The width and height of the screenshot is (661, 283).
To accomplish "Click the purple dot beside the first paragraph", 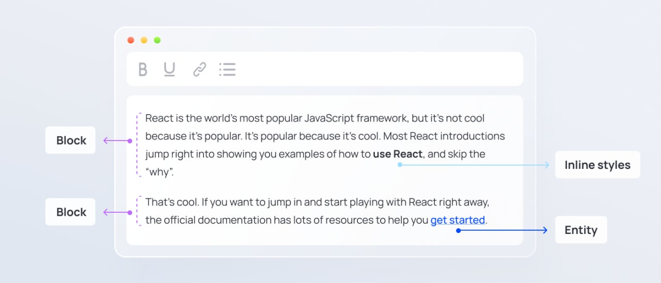I will (x=130, y=140).
